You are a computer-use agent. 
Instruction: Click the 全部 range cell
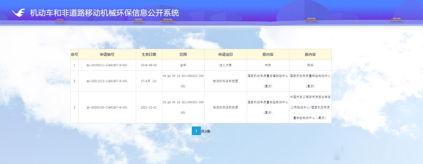click(x=183, y=65)
